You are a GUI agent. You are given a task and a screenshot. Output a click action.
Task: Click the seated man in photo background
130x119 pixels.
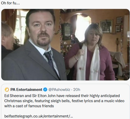pos(74,39)
